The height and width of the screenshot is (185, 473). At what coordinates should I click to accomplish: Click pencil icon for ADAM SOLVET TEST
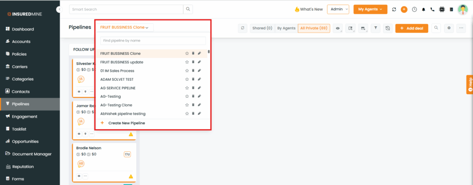tap(199, 79)
